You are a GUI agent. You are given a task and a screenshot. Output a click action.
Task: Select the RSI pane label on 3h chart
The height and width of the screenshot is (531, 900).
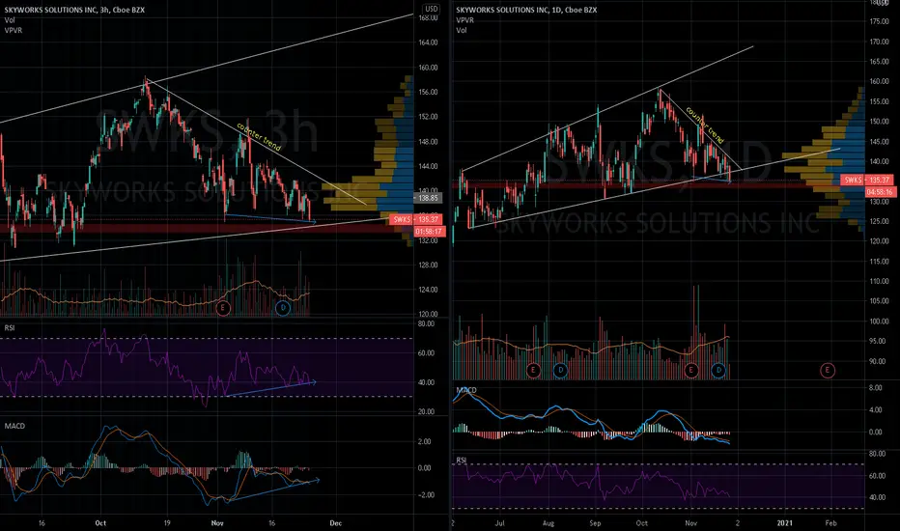pyautogui.click(x=10, y=328)
